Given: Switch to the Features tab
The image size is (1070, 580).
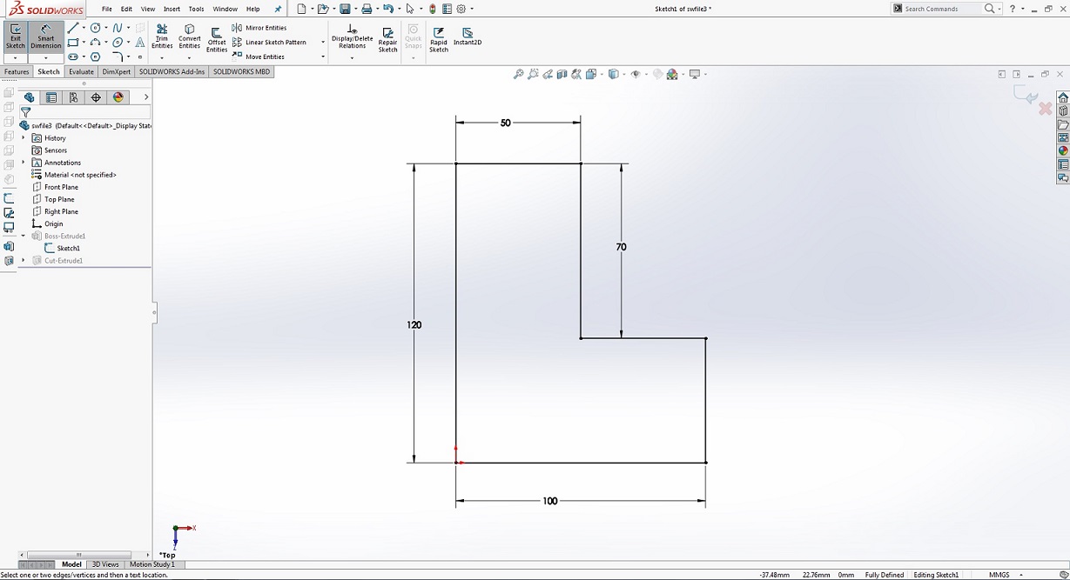Looking at the screenshot, I should (17, 71).
